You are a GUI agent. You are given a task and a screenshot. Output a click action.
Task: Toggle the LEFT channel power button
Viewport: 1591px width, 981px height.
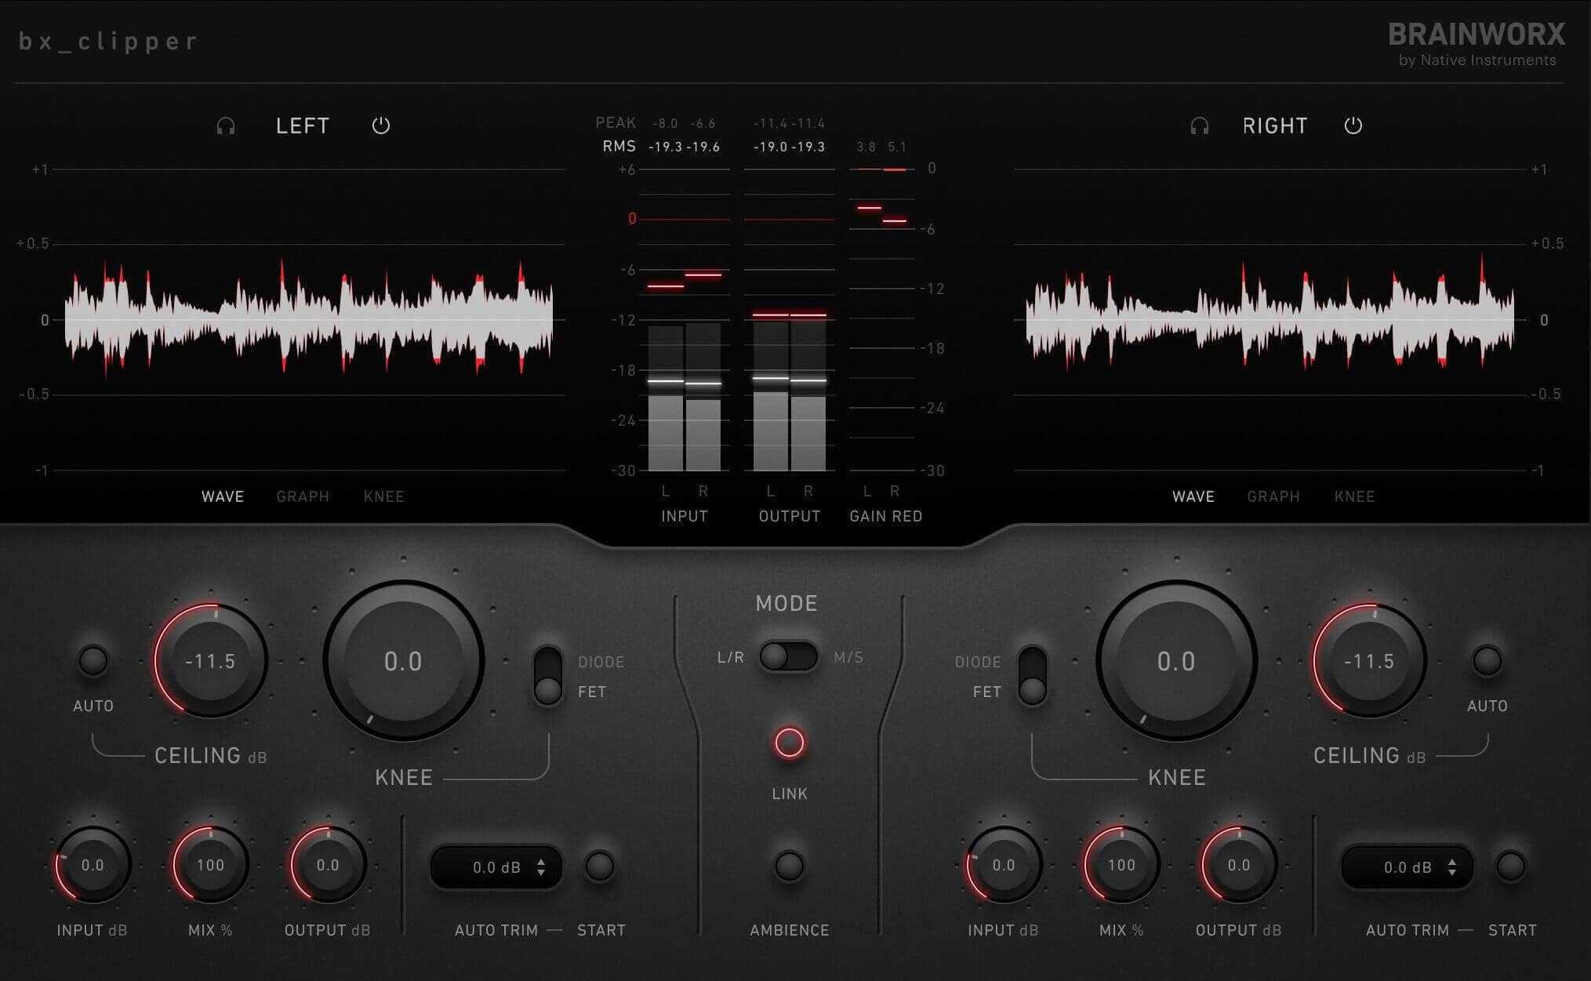coord(381,125)
